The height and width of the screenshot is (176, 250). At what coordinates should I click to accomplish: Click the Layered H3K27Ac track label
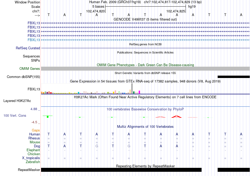tap(17, 101)
